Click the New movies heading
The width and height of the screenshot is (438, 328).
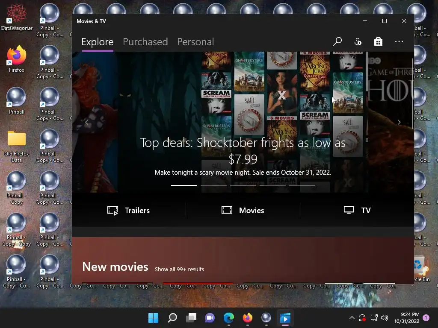pyautogui.click(x=115, y=267)
